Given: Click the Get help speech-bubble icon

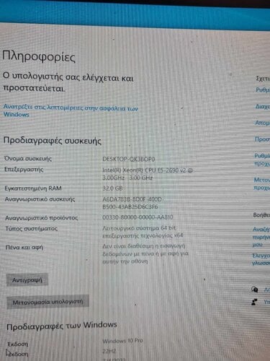Looking at the screenshot, I should 254,290.
